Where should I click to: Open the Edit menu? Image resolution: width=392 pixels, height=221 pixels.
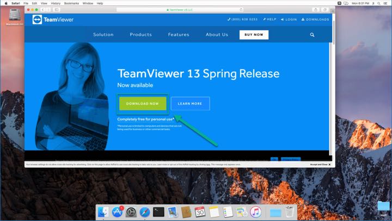(34, 3)
